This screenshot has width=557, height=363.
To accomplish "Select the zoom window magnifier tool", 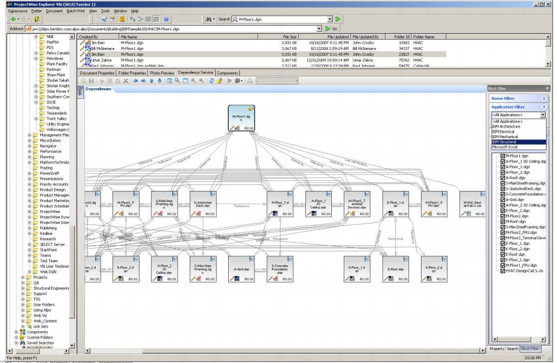I will tap(177, 81).
